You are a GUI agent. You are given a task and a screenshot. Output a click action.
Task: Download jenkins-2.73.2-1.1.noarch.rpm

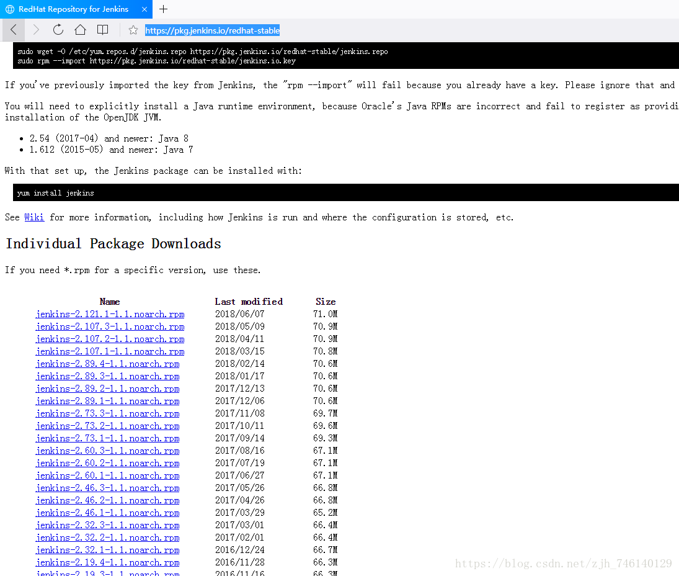point(107,426)
